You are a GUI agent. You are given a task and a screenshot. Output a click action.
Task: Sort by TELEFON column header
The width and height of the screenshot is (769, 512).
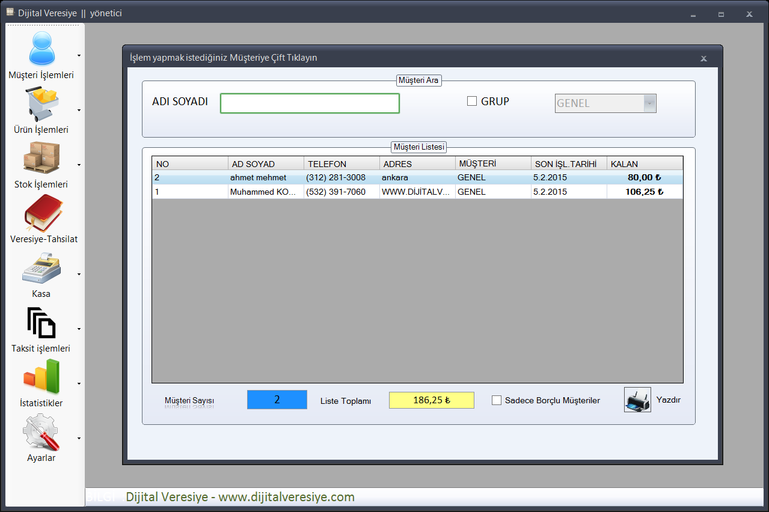[x=342, y=163]
